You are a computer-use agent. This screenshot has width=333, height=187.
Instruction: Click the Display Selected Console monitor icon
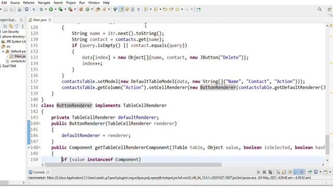point(316,172)
